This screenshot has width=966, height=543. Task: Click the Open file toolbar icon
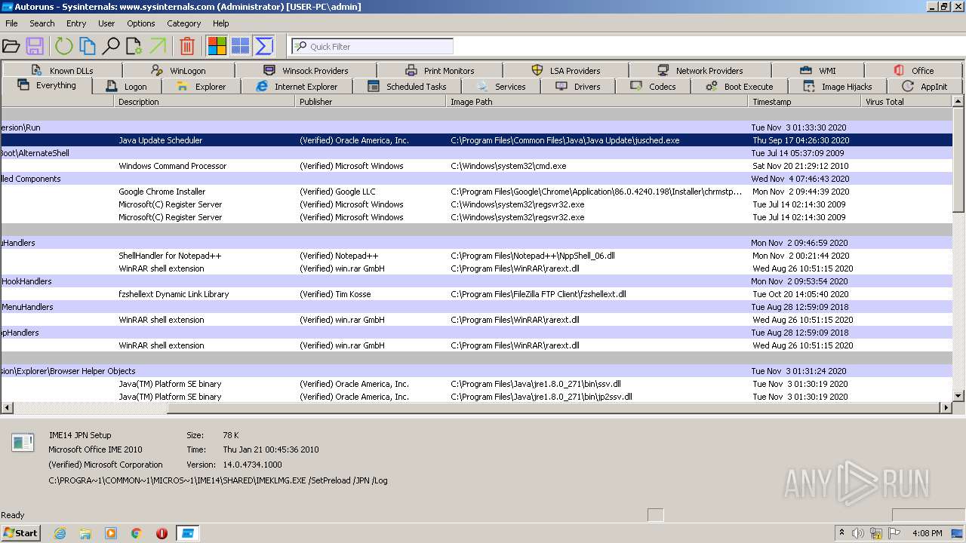click(x=11, y=46)
